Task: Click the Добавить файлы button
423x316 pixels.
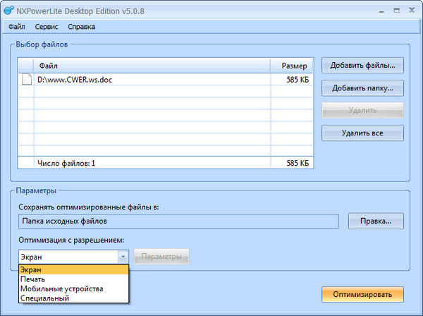Action: click(362, 66)
